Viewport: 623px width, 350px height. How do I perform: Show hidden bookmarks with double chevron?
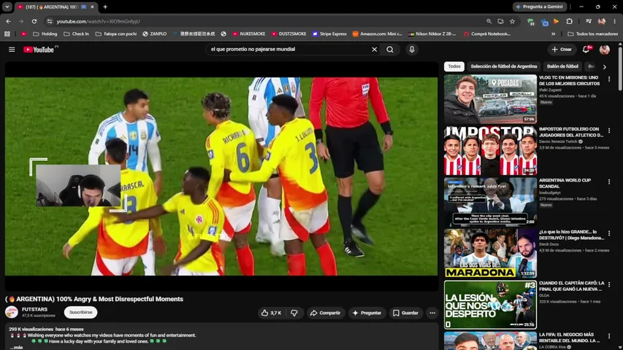553,34
